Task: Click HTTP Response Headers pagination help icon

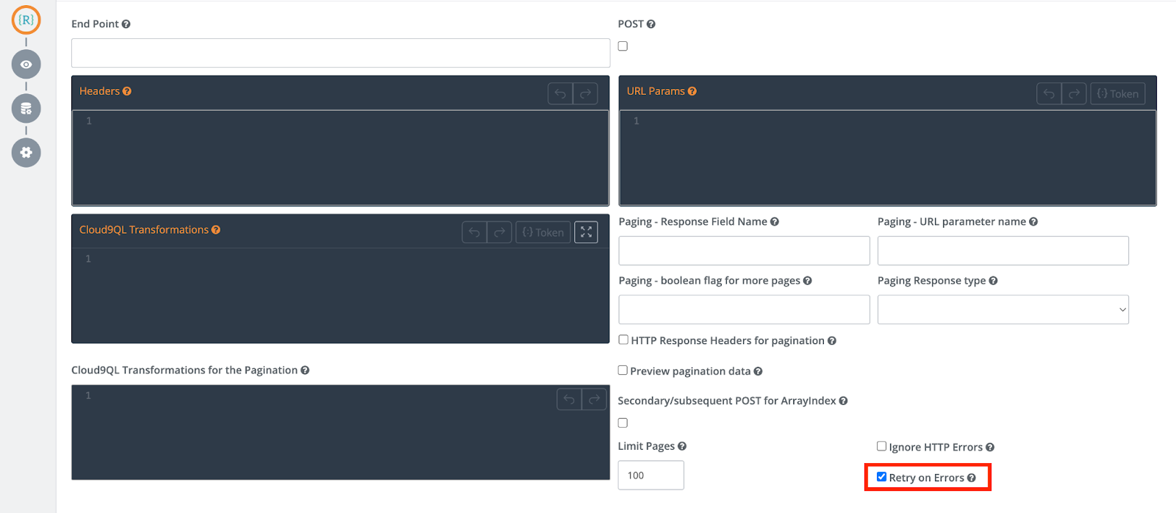Action: 832,341
